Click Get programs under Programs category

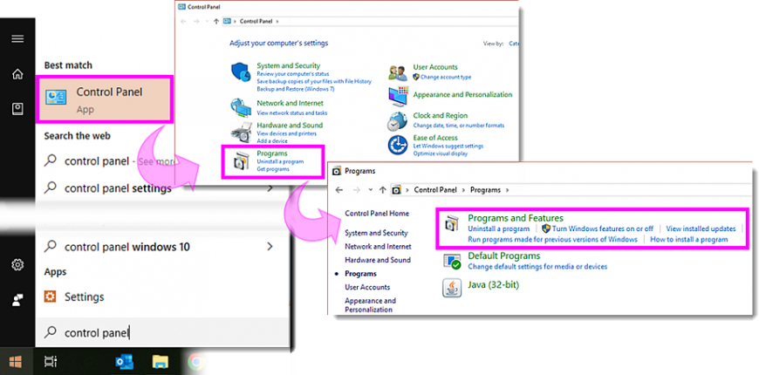click(x=273, y=169)
